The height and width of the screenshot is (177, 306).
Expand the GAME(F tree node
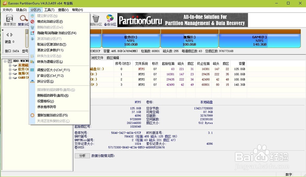(x=10, y=78)
